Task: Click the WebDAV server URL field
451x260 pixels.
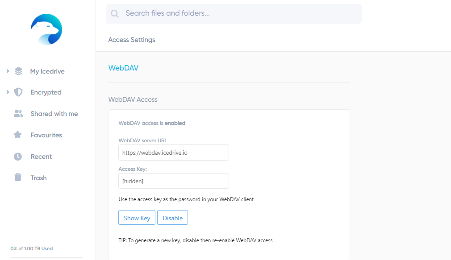Action: pos(173,153)
